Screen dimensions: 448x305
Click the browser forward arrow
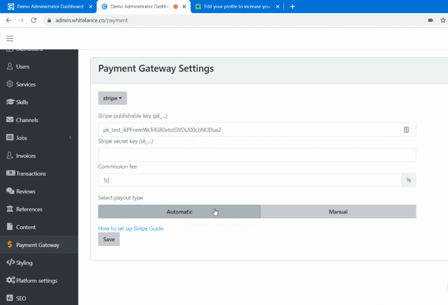tap(21, 20)
